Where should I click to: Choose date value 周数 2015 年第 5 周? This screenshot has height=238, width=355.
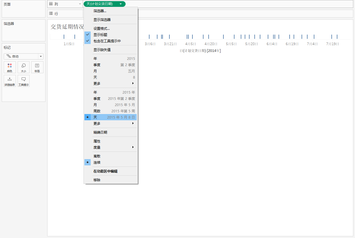[x=111, y=111]
